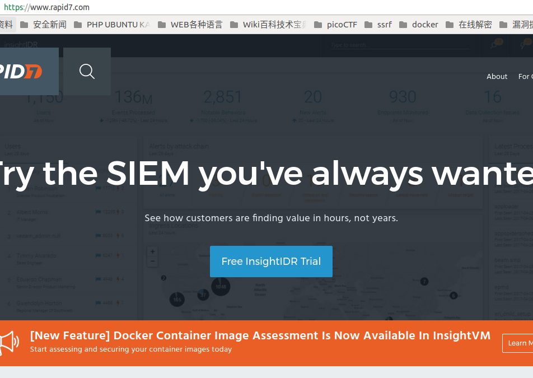533x378 pixels.
Task: Click the Learn More banner button
Action: (x=518, y=343)
